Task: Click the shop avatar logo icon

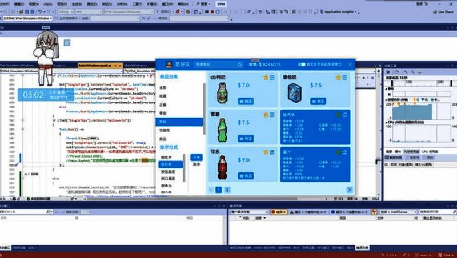Action: (169, 64)
